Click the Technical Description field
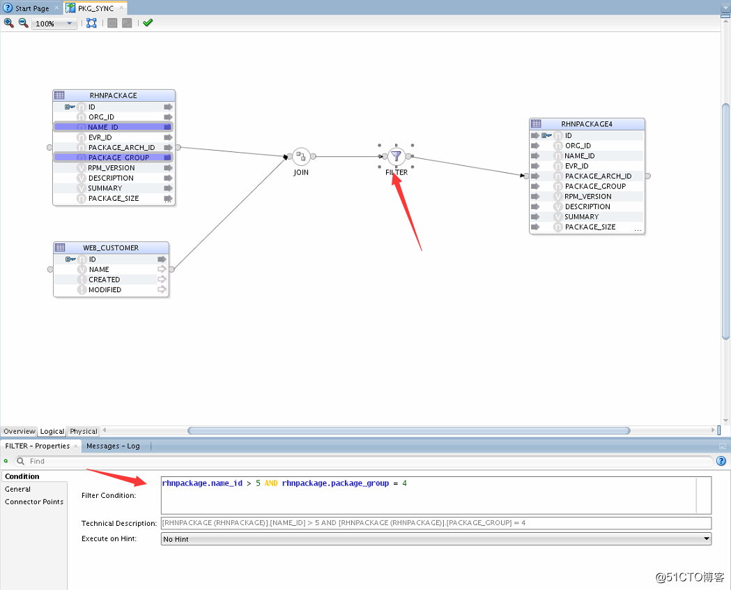This screenshot has width=731, height=590. pyautogui.click(x=436, y=523)
